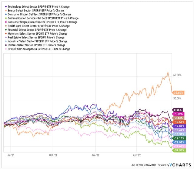This screenshot has height=169, width=194.
Task: Select Consumer Discret Sel Sect legend entry
Action: (x=38, y=14)
